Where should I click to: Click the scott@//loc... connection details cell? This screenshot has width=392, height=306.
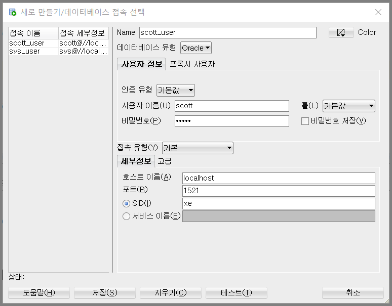[84, 43]
